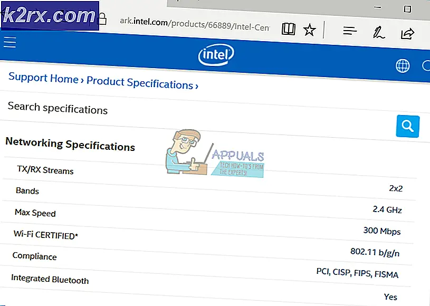Image resolution: width=430 pixels, height=306 pixels.
Task: Click the 2x2 value
Action: (396, 188)
